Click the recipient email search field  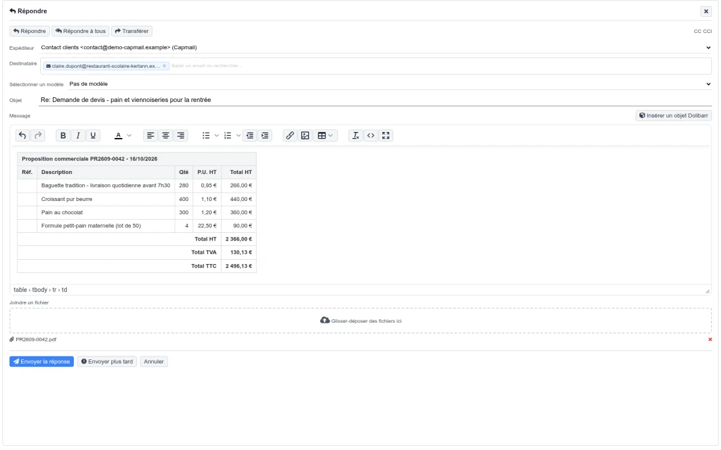tap(440, 66)
